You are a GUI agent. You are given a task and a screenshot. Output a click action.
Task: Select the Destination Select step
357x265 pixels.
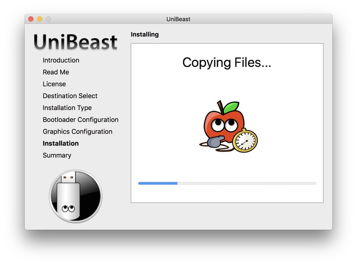(x=70, y=95)
